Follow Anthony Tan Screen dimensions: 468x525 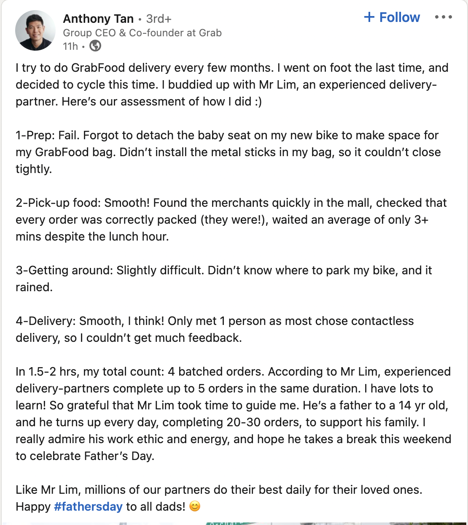tap(392, 17)
